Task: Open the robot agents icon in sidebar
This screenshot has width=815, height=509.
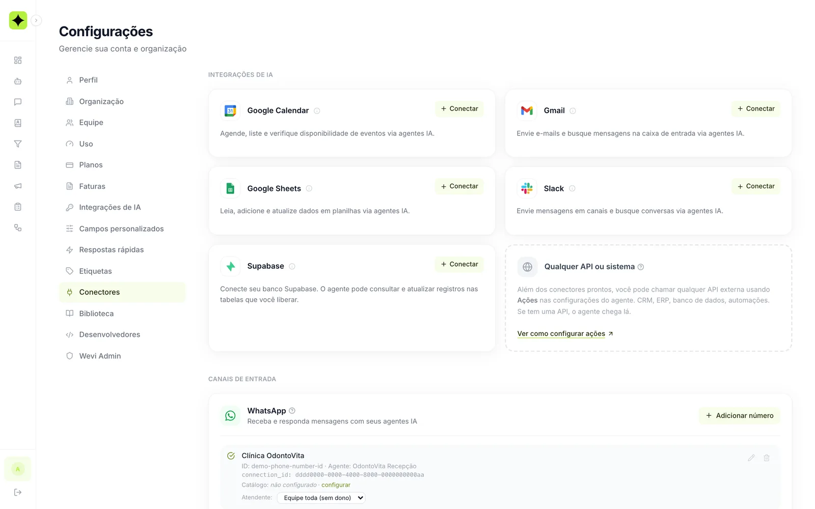Action: tap(18, 81)
